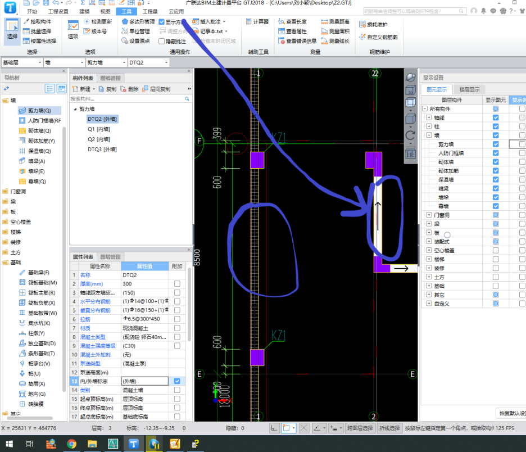526x452 pixels.
Task: Open the 单位管理 unit management tool
Action: [x=135, y=31]
